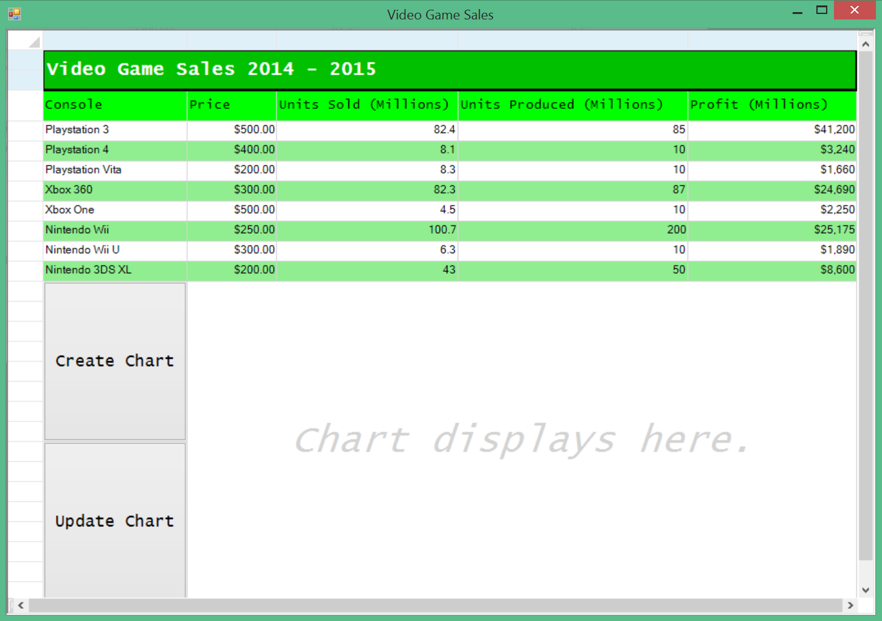
Task: Click vertical scrollbar up arrow
Action: (x=866, y=44)
